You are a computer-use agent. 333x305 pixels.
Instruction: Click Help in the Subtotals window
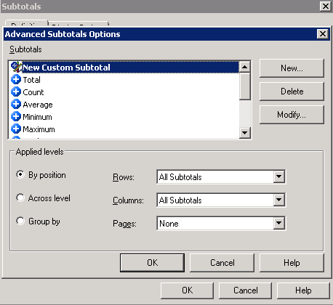(x=303, y=290)
